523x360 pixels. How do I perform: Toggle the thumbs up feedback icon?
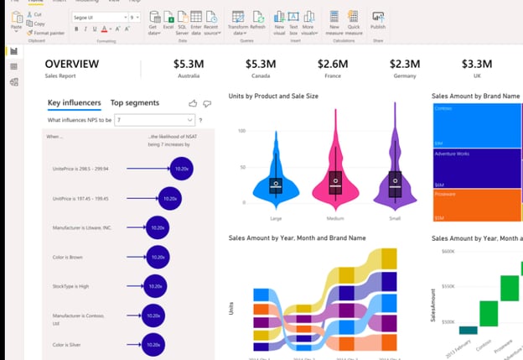193,103
